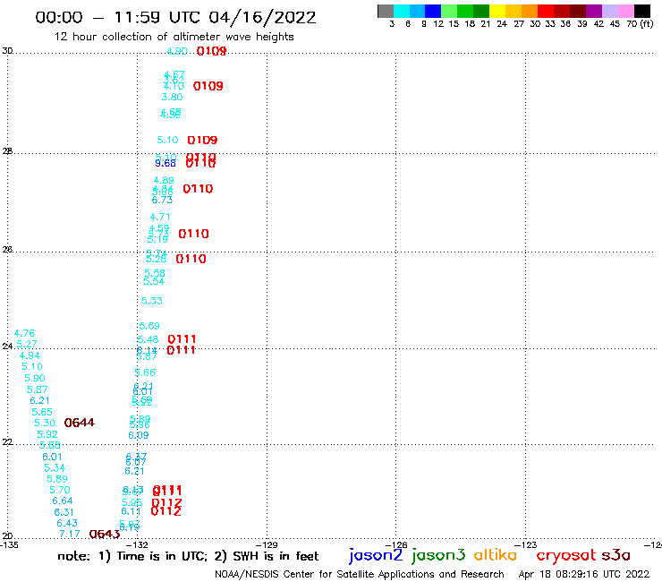662x582 pixels.
Task: Select the 0643 pass time label
Action: pyautogui.click(x=105, y=534)
